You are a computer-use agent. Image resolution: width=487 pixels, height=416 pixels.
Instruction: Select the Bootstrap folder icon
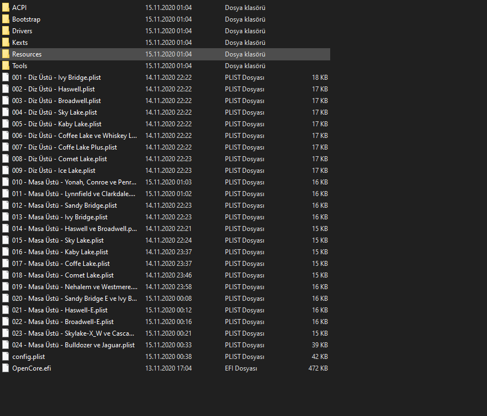coord(6,19)
